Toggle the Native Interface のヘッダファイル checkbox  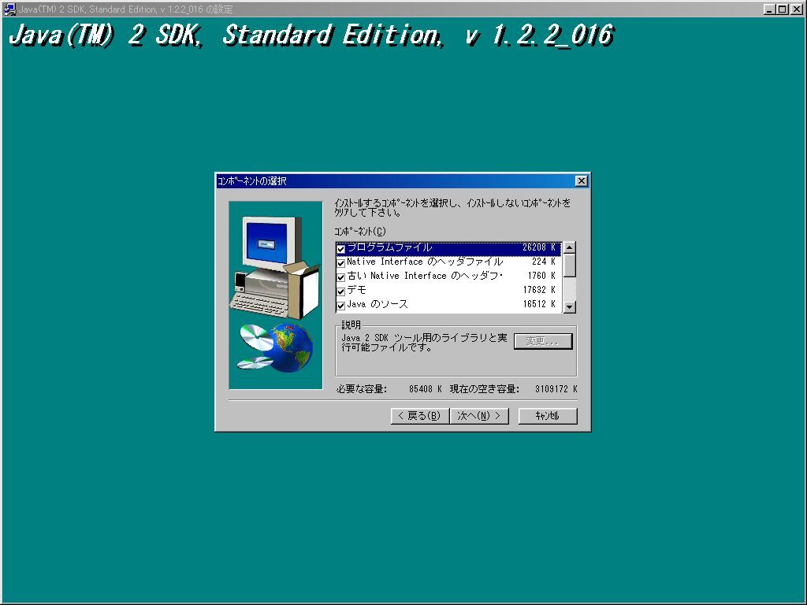coord(340,263)
